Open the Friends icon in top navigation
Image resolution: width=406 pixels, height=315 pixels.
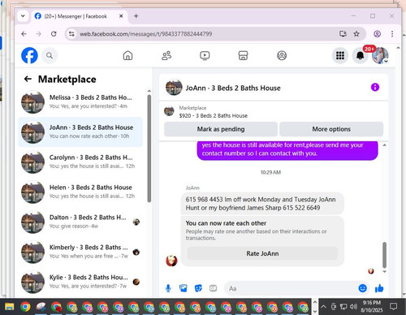166,55
